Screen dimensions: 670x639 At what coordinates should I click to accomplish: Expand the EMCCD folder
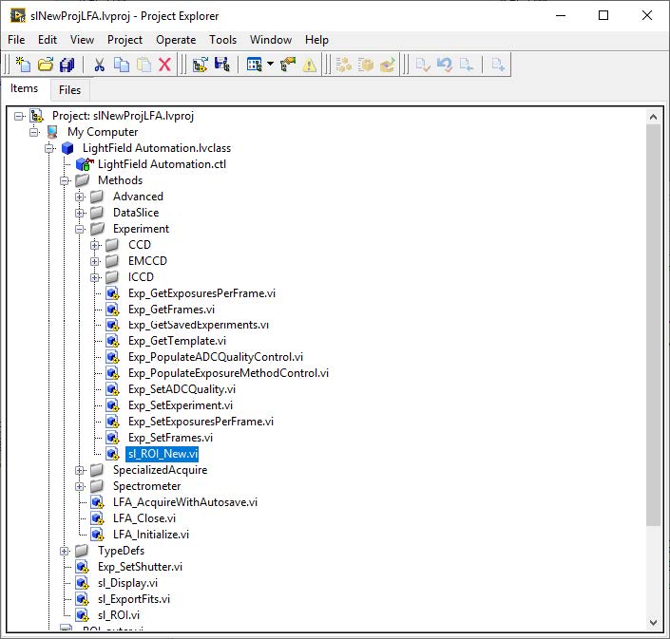[95, 261]
